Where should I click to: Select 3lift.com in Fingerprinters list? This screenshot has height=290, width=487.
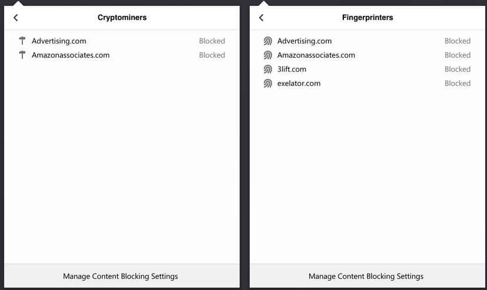click(x=367, y=69)
